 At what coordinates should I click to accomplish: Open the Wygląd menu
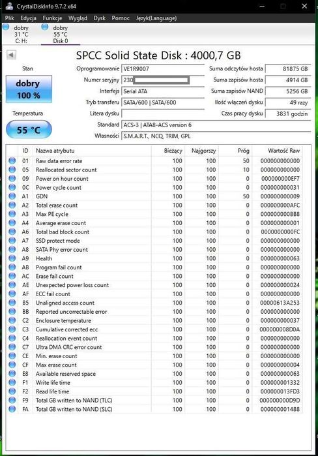(x=78, y=18)
